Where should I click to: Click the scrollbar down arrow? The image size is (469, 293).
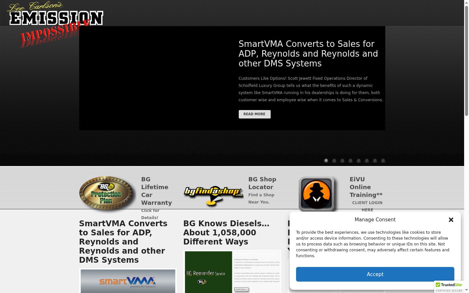click(466, 290)
